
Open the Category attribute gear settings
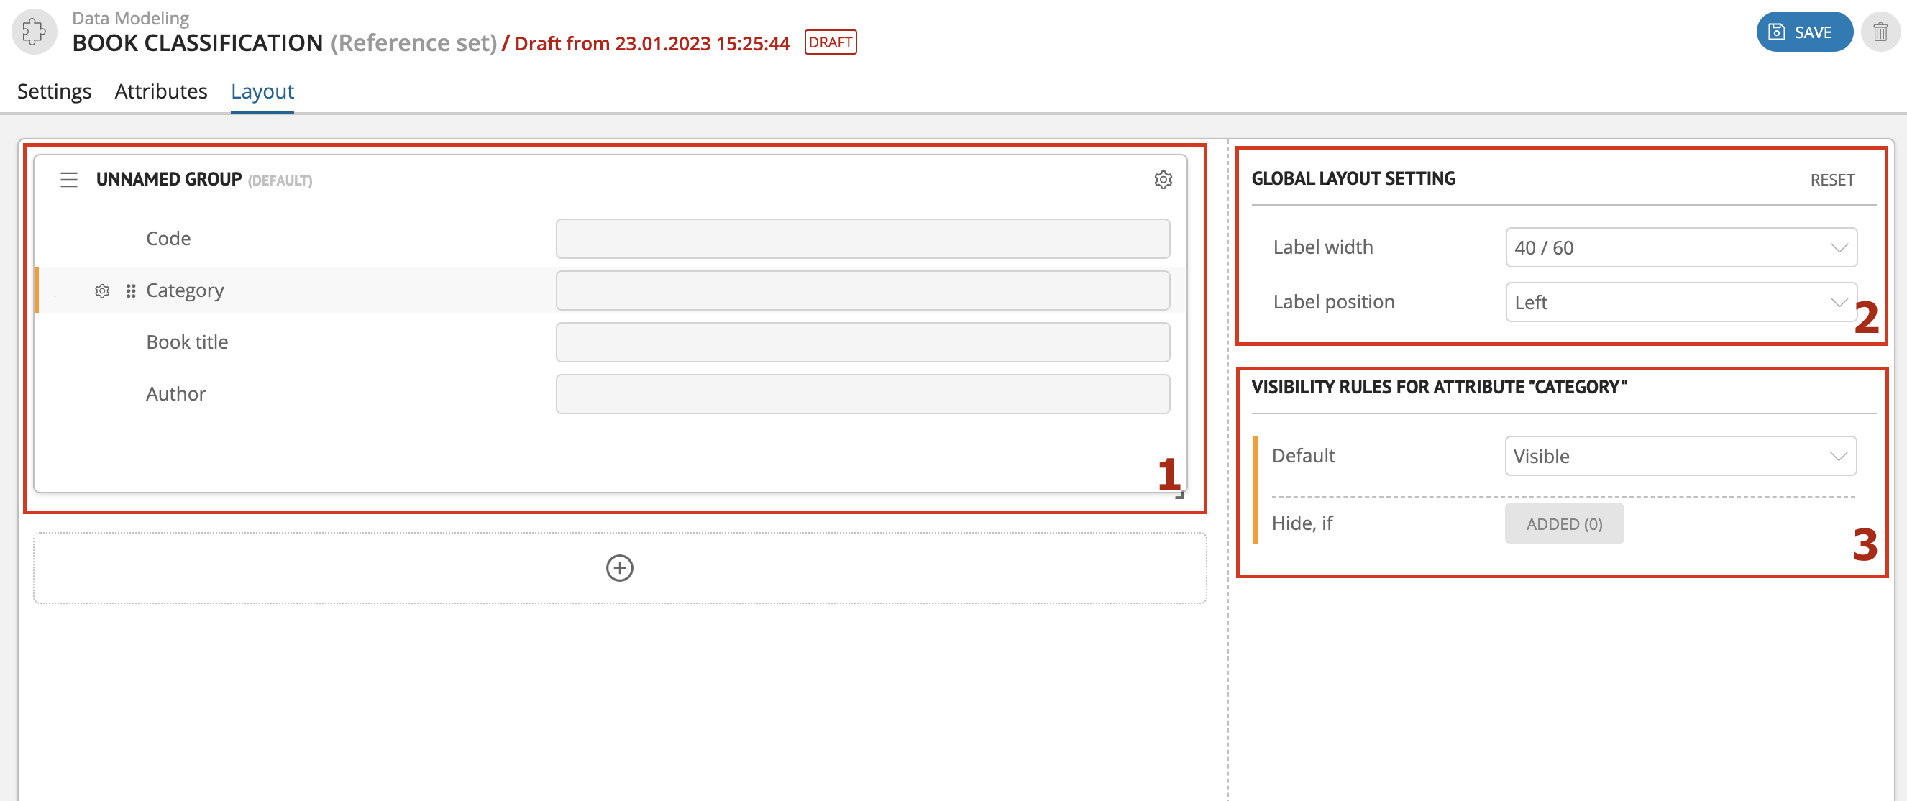pyautogui.click(x=102, y=291)
